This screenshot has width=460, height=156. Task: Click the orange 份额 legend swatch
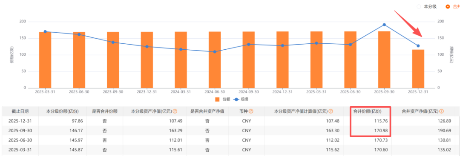pyautogui.click(x=217, y=99)
